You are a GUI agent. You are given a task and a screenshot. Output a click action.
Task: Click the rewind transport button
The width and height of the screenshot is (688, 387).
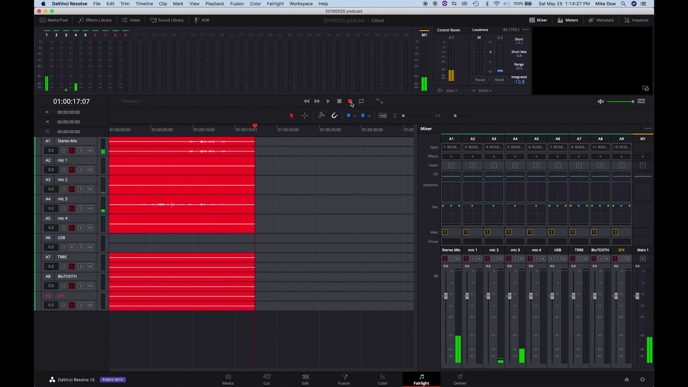[x=306, y=101]
